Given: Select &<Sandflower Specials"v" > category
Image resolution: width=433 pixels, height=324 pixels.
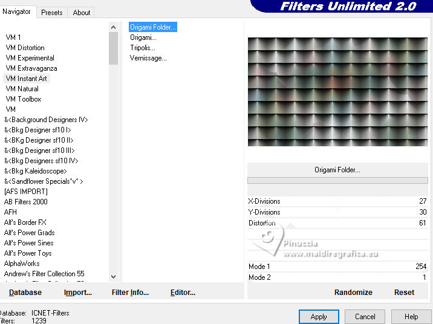Looking at the screenshot, I should tap(44, 181).
